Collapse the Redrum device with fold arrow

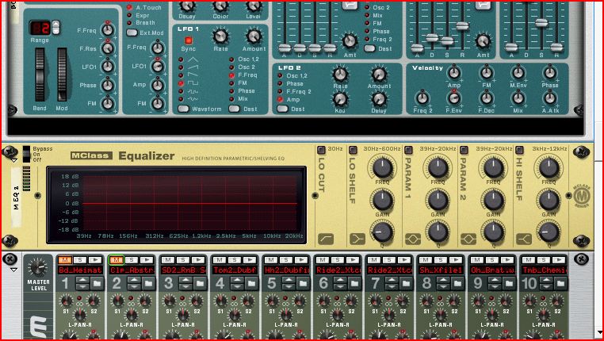[x=13, y=270]
